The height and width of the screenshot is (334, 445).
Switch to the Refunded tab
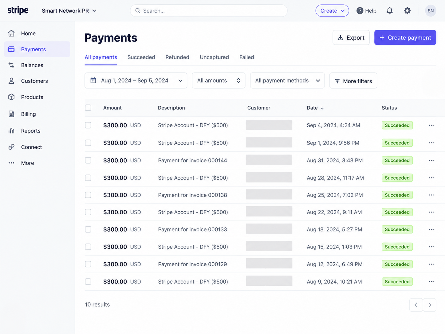[177, 57]
